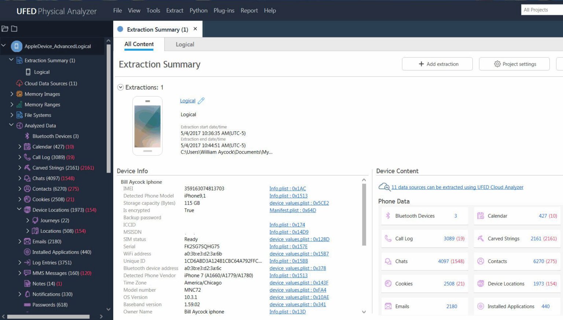563x320 pixels.
Task: Open the edit pencil next to the Logical extraction
Action: point(200,100)
